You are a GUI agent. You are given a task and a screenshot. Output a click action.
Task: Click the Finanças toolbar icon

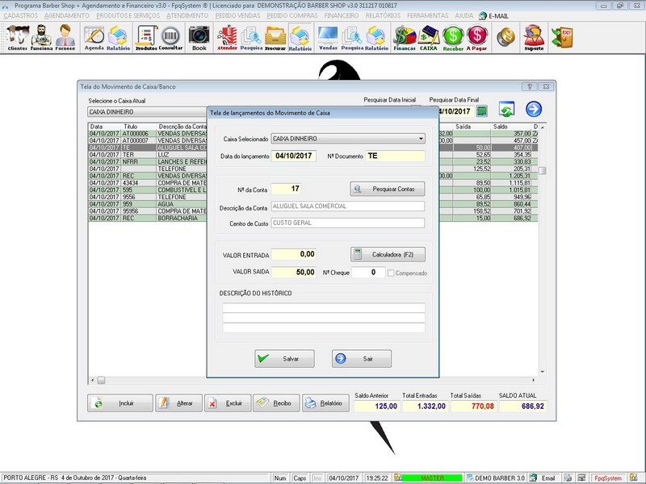[x=405, y=37]
